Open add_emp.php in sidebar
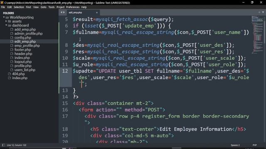This screenshot has height=149, width=266. coord(25,29)
